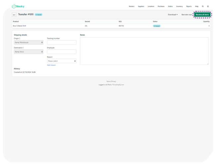Open the Privacy link in footer
The image size is (222, 166).
pyautogui.click(x=114, y=81)
